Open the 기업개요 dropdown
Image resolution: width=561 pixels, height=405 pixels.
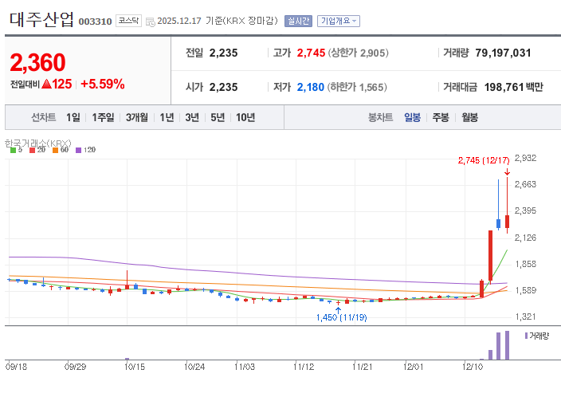click(339, 22)
